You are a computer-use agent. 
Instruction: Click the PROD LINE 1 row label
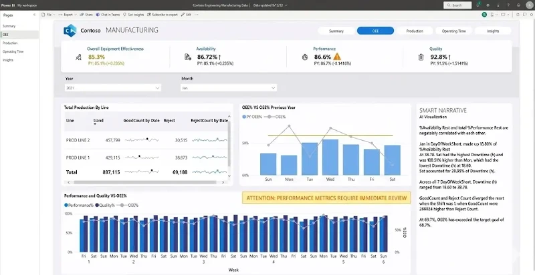[x=78, y=158]
